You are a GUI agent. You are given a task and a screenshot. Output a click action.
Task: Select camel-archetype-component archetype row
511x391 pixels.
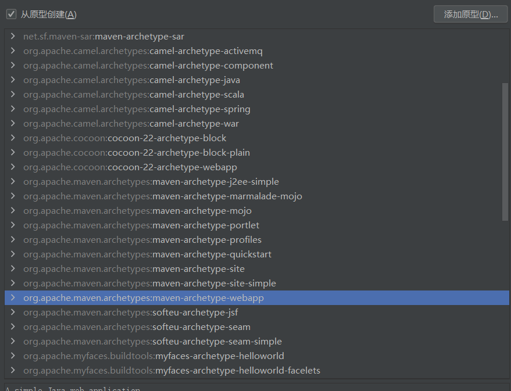[257, 66]
